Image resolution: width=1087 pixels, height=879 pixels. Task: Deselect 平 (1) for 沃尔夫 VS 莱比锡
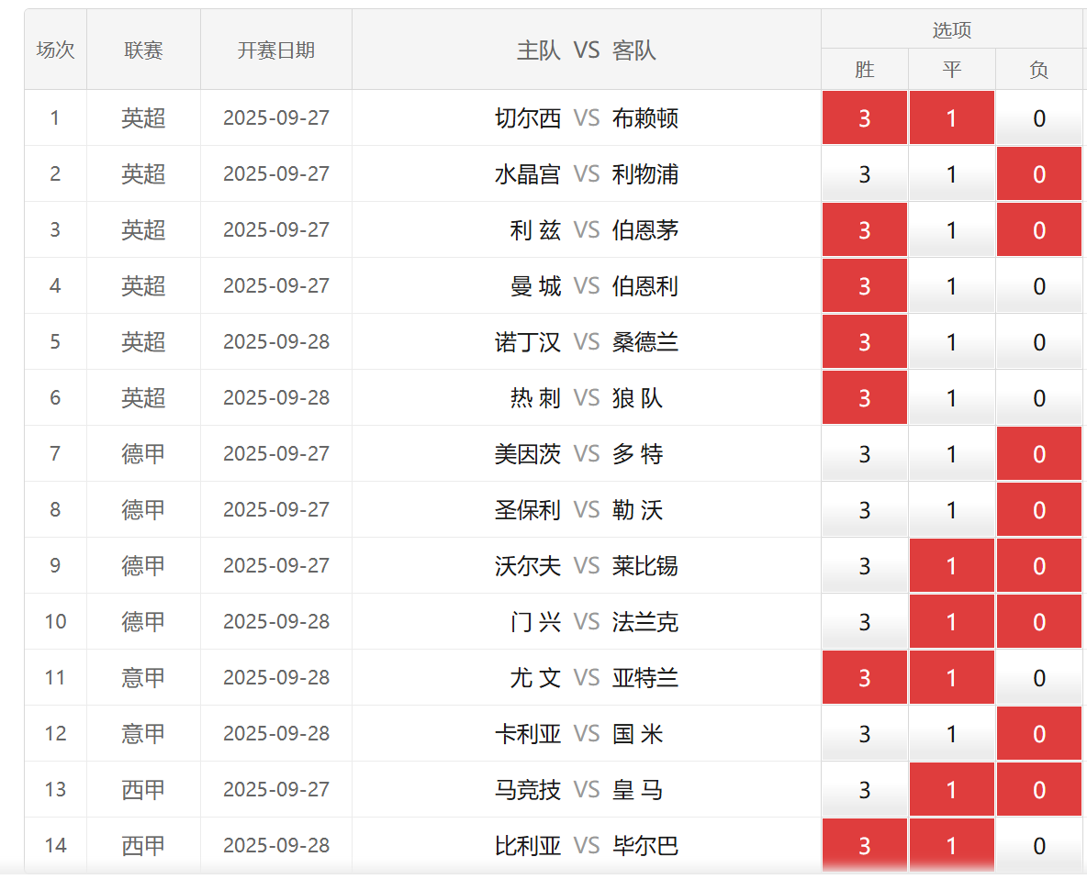pos(951,566)
